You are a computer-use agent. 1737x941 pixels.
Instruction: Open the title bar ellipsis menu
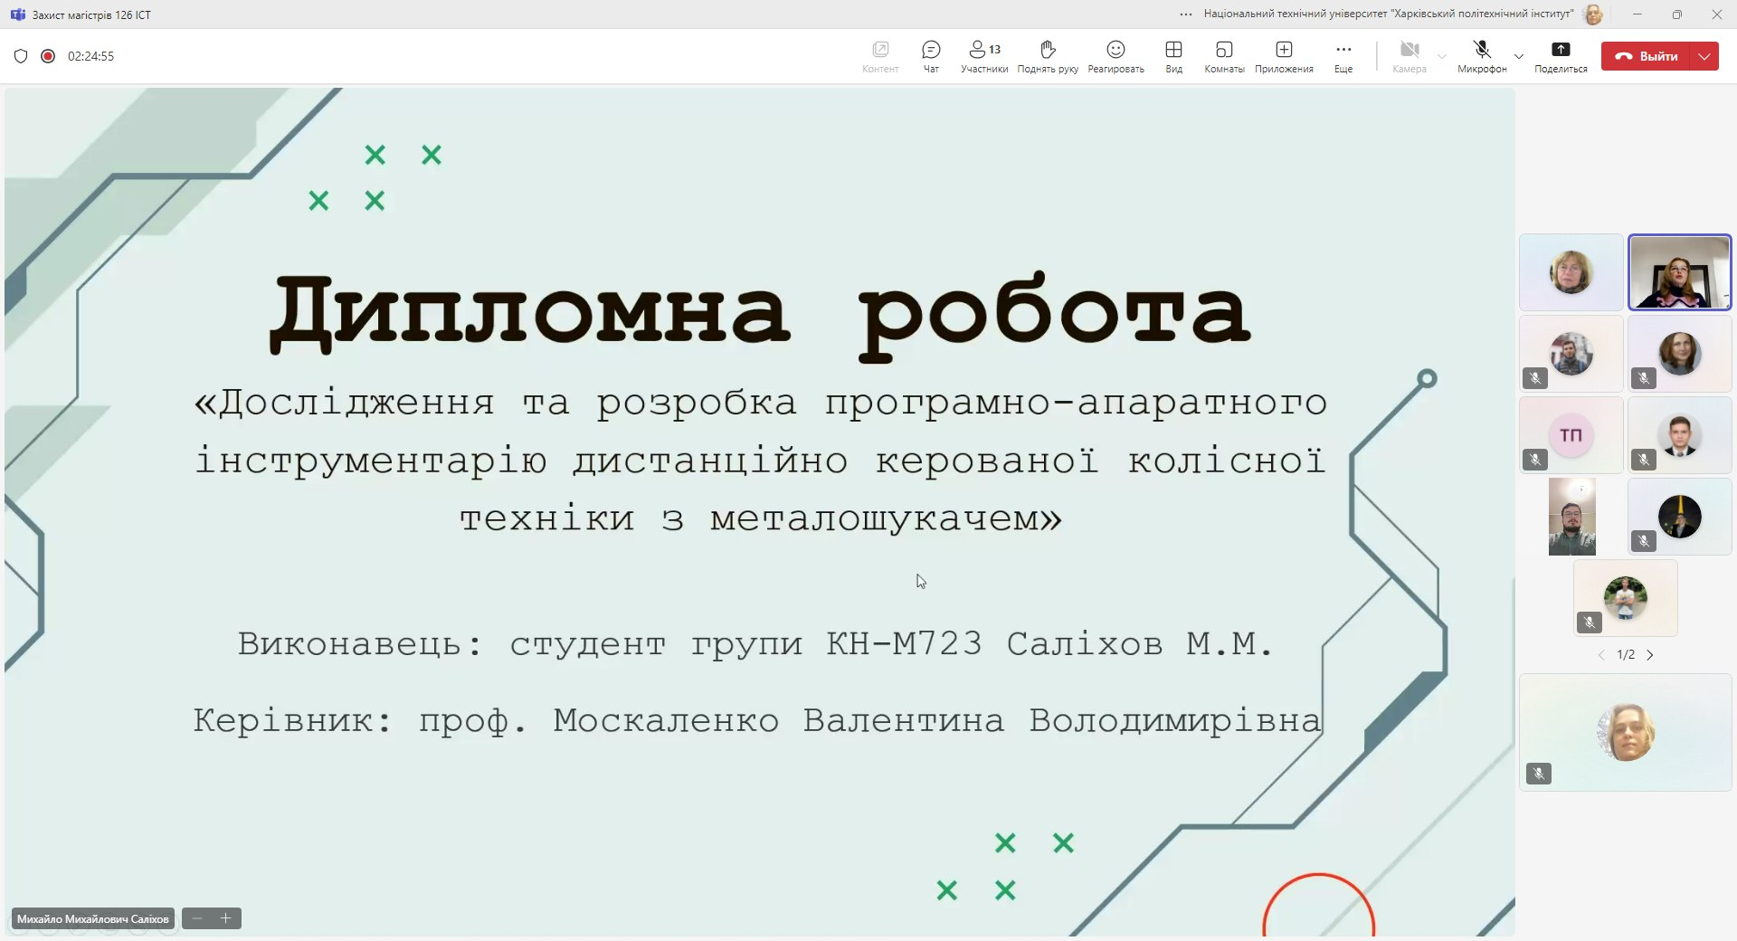point(1186,14)
